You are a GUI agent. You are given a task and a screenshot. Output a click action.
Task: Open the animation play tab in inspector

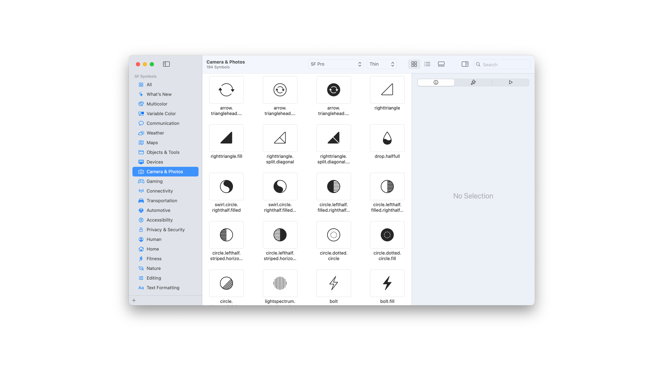tap(510, 82)
